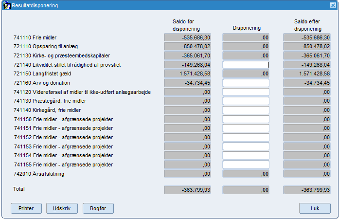Click Saldo før disponering for 741110 Frie midler

187,37
